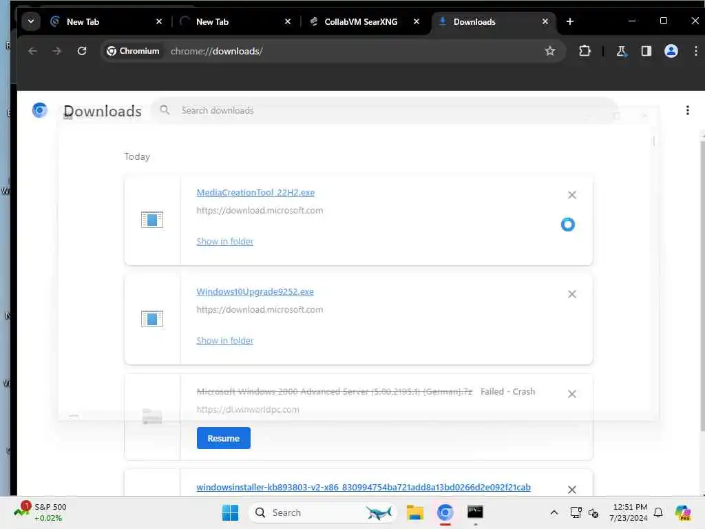Close the Downloads tab
This screenshot has width=705, height=529.
pos(545,21)
